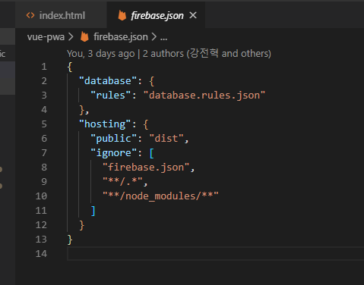Screen dimensions: 364x285
Task: Expand the breadcrumb ellipsis symbols
Action: 163,38
